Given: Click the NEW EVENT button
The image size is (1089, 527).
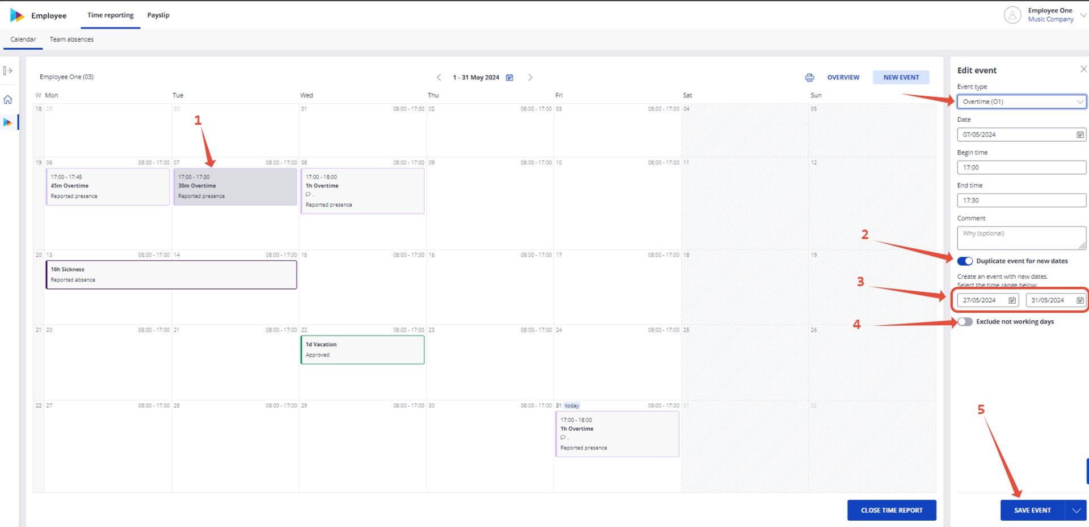Looking at the screenshot, I should coord(901,78).
